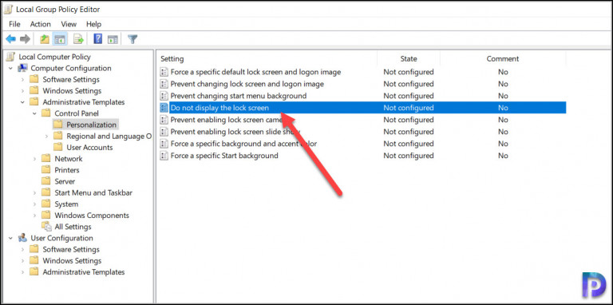
Task: Select 'Do not display the lock screen' setting
Action: pyautogui.click(x=219, y=108)
